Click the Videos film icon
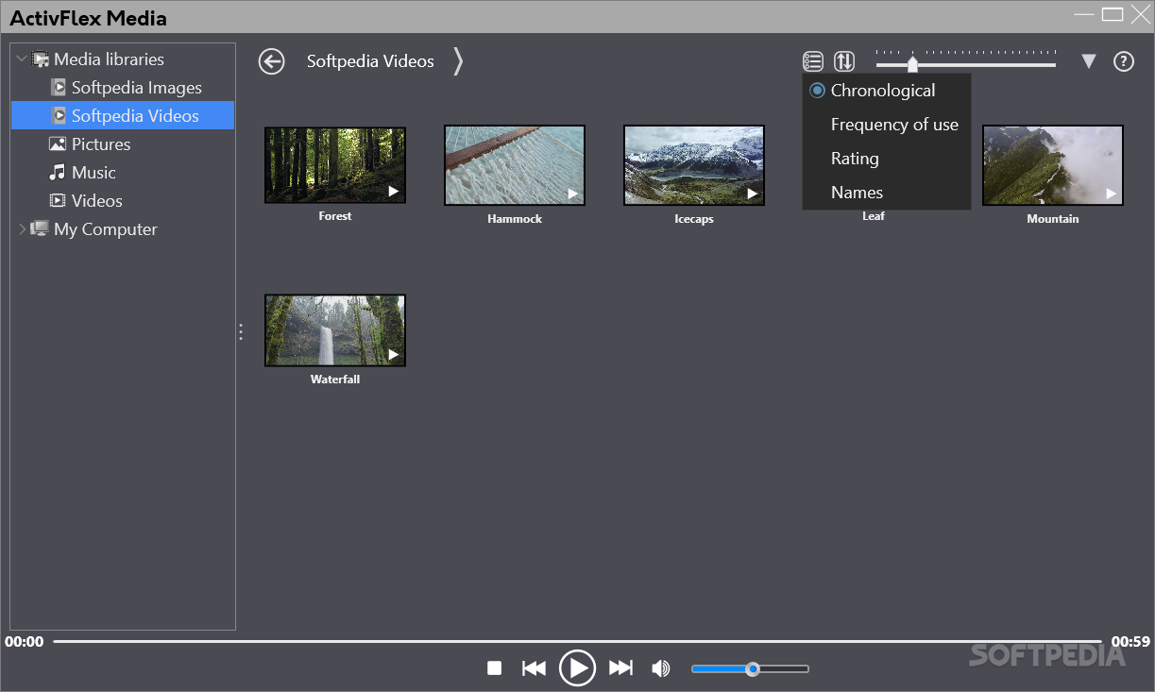This screenshot has width=1155, height=692. pyautogui.click(x=58, y=201)
